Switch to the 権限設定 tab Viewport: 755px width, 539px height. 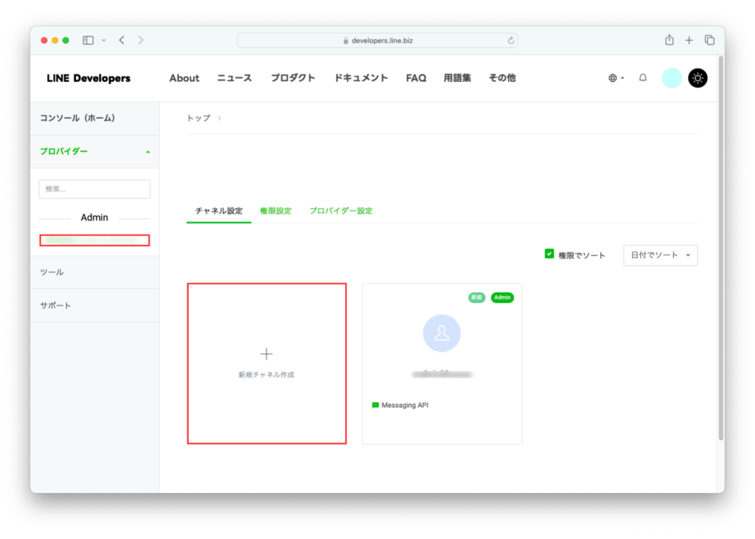pos(276,211)
